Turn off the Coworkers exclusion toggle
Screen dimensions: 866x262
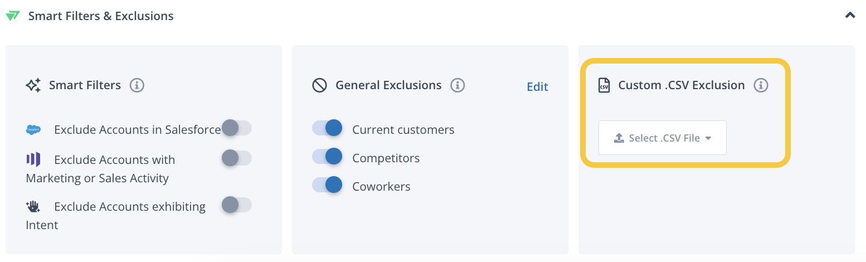tap(327, 185)
